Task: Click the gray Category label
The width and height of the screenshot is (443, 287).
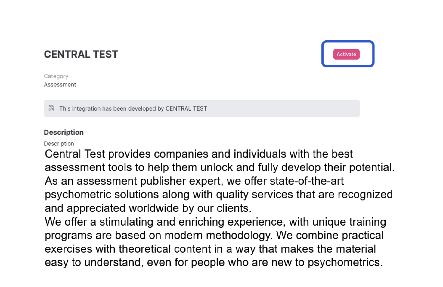Action: coord(56,76)
